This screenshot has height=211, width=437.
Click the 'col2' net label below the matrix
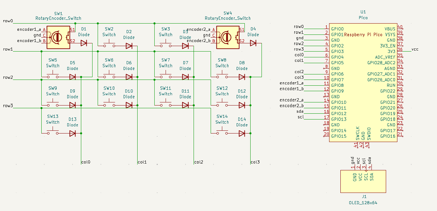click(x=199, y=162)
